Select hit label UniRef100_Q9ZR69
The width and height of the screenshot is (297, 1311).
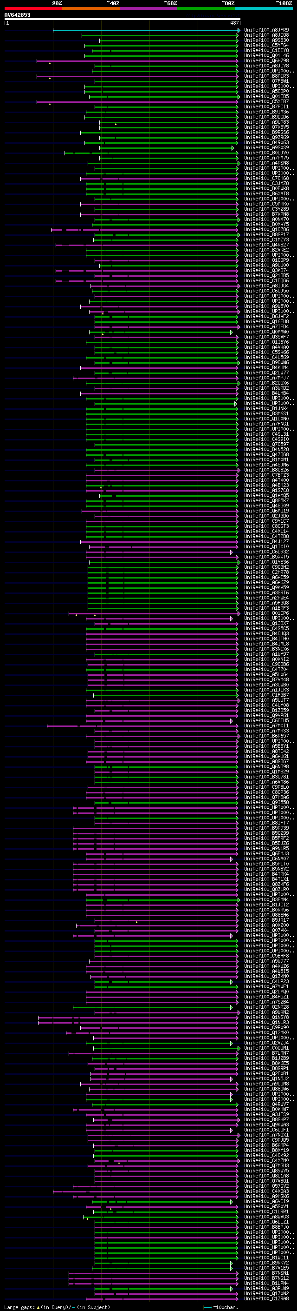266,137
